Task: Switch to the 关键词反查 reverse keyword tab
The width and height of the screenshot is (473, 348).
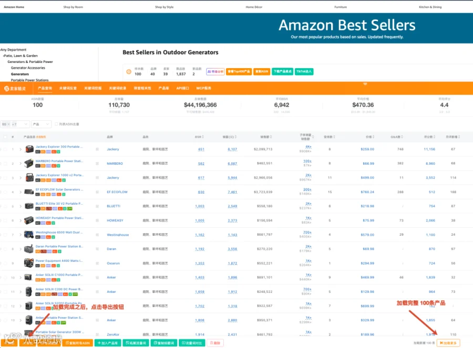Action: click(x=68, y=88)
